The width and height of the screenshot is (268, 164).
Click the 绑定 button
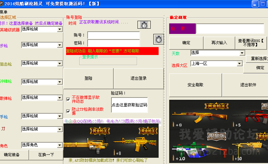(x=256, y=68)
